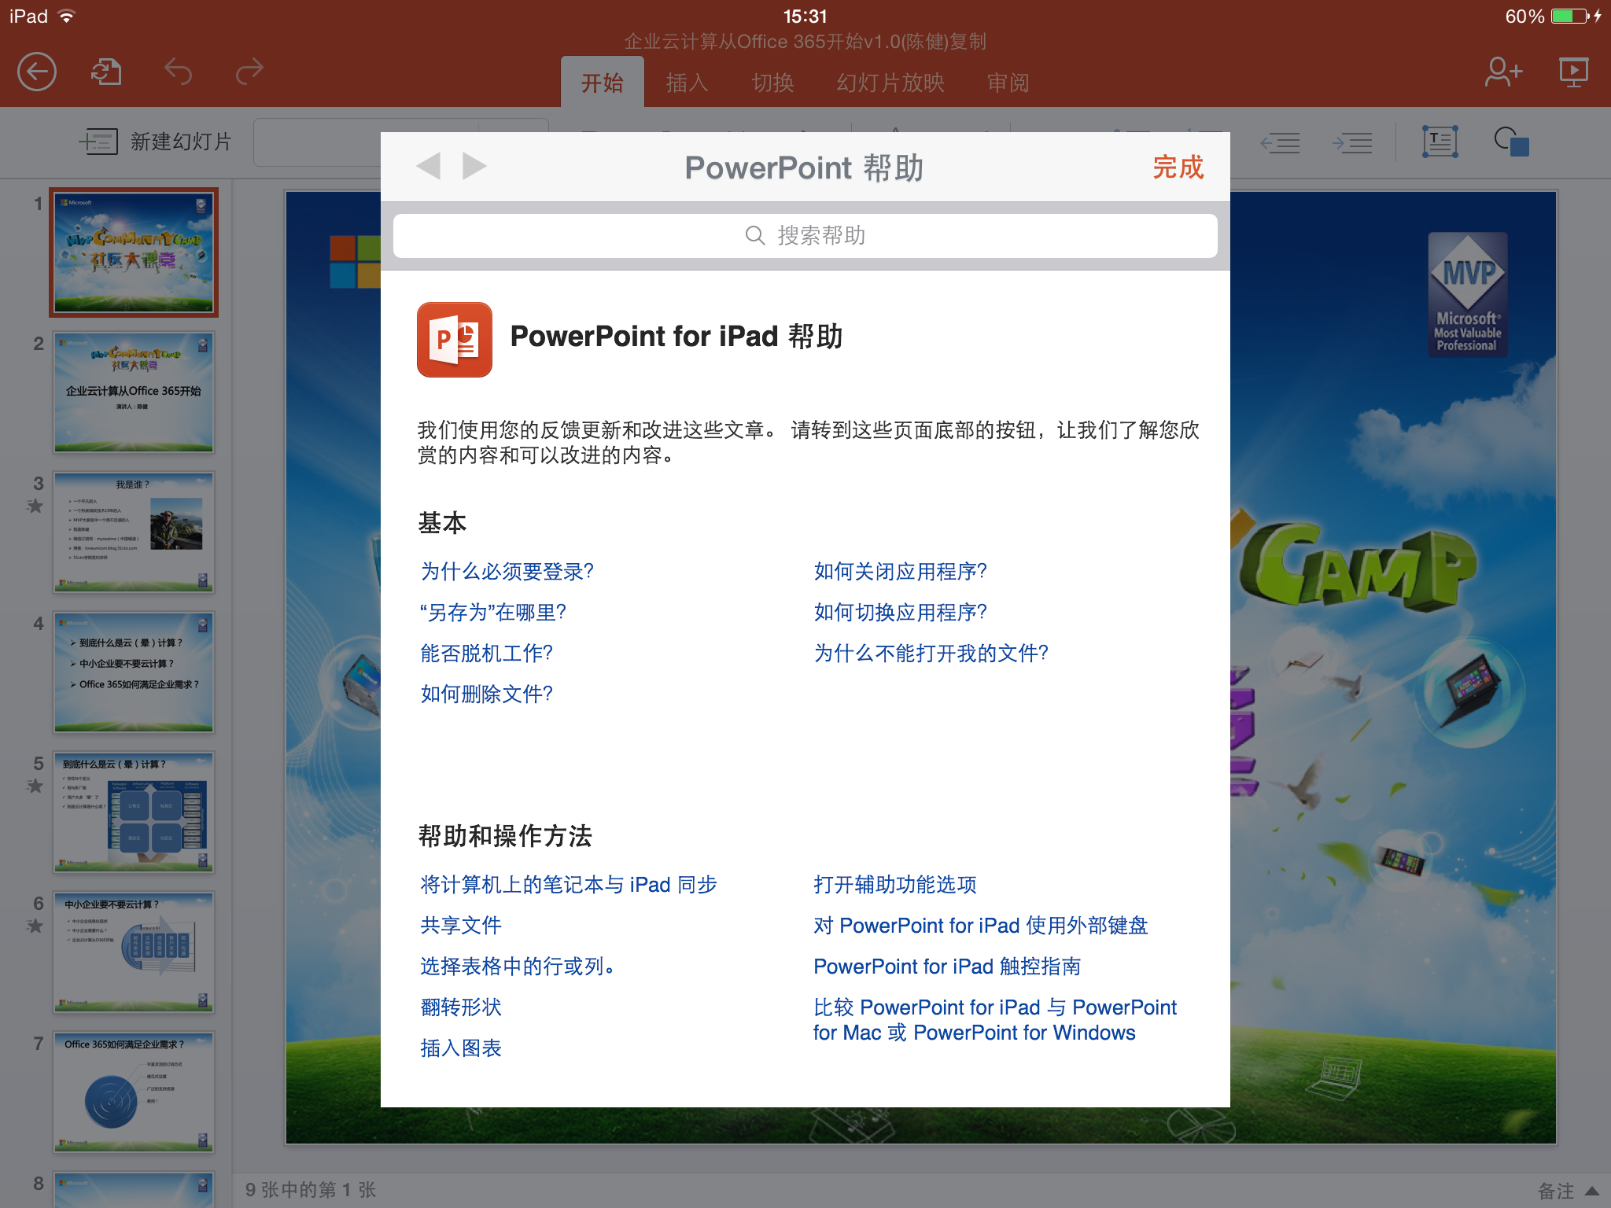
Task: Select slide 6 thumbnail 中小企业要不要云计算
Action: tap(134, 952)
